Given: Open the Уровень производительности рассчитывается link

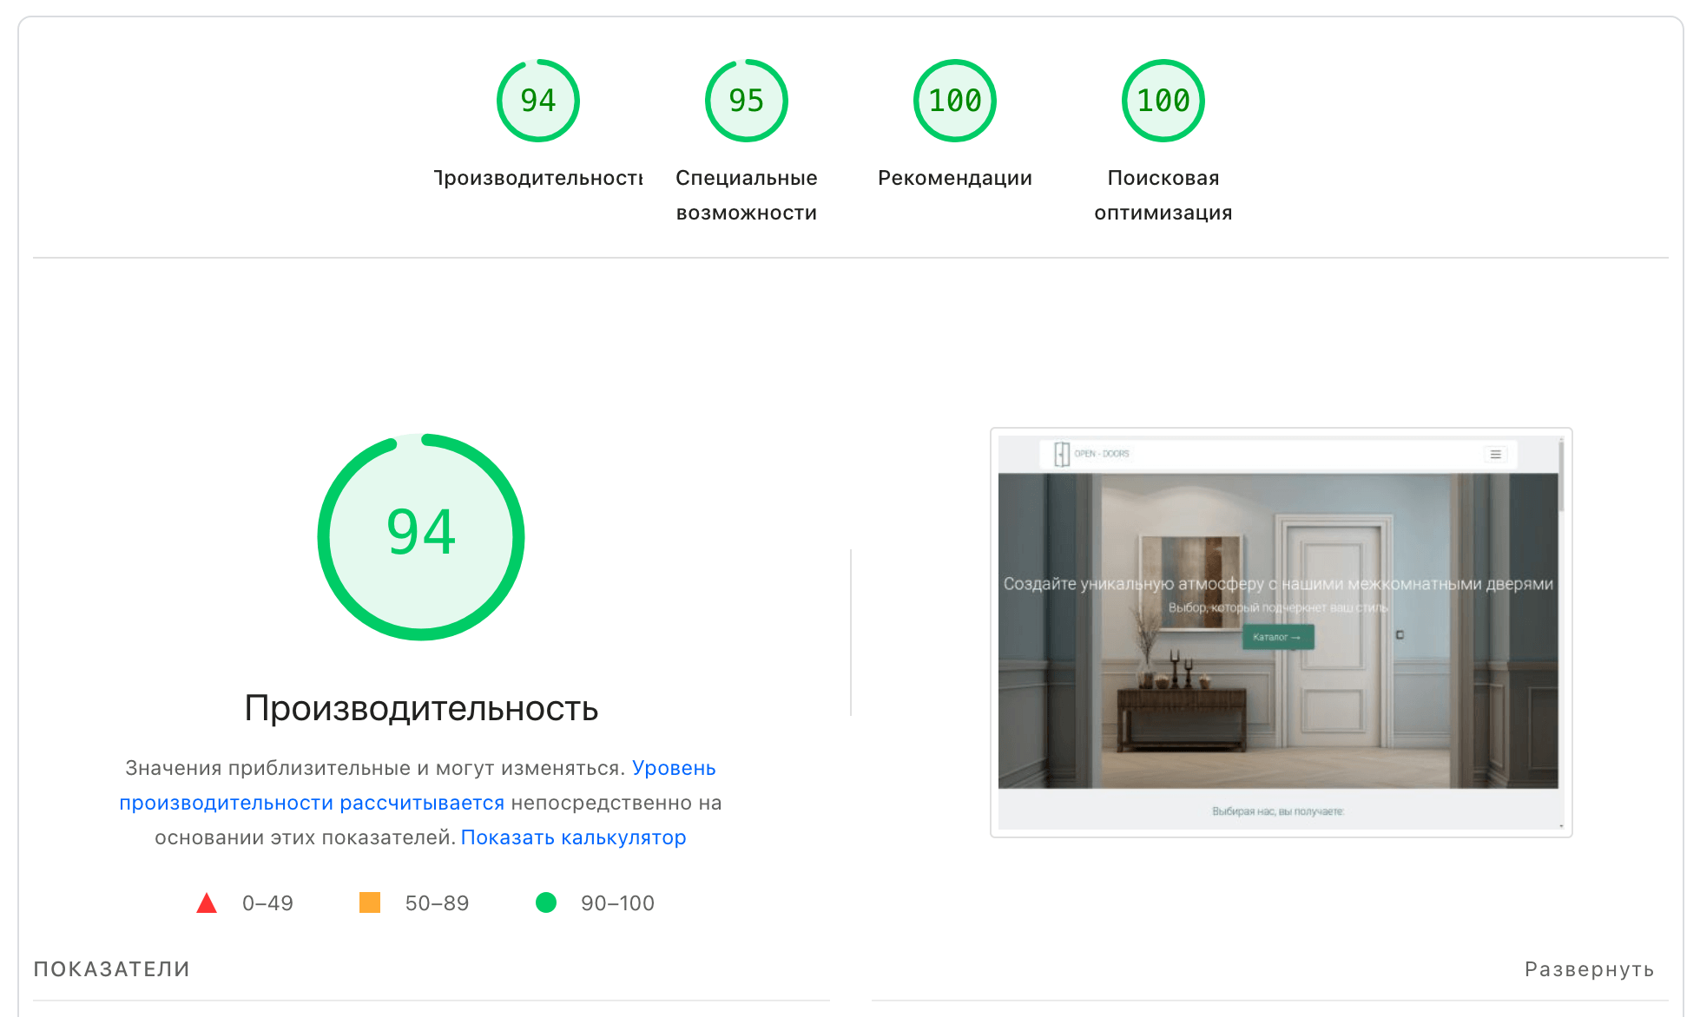Looking at the screenshot, I should coord(312,803).
